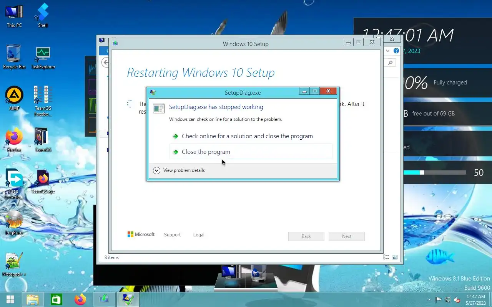Close the SetupDiag.exe error dialog
492x307 pixels.
328,91
